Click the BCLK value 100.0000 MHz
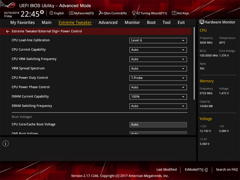240x180 pixels. point(209,56)
